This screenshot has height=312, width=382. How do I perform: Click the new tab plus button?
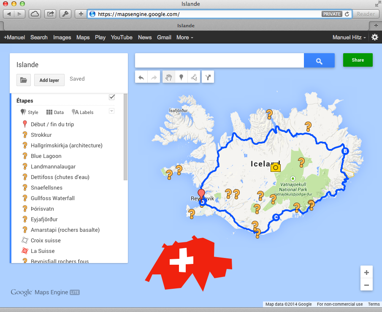(376, 26)
